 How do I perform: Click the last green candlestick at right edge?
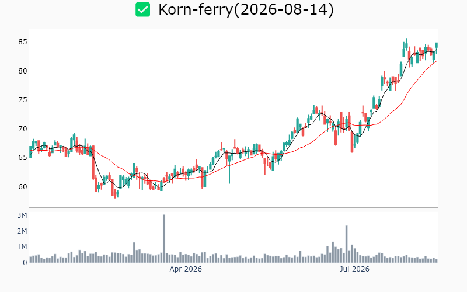437,47
